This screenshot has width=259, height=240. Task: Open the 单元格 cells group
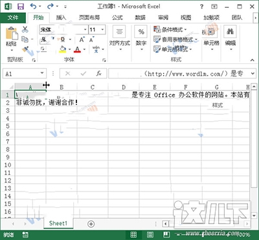tap(211, 39)
